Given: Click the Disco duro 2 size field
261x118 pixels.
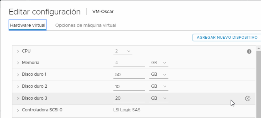Looking at the screenshot, I should click(129, 86).
